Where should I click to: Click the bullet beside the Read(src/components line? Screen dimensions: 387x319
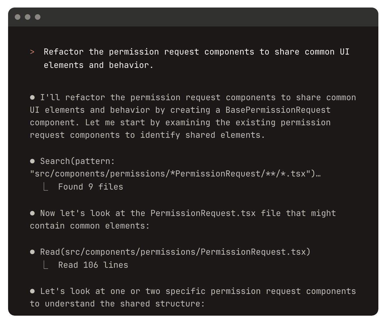coord(32,252)
